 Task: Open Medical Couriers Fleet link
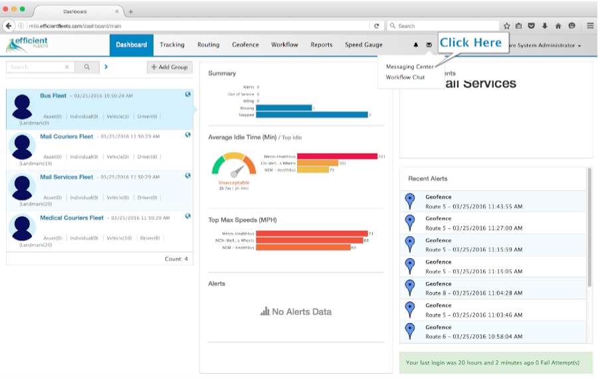pos(72,218)
